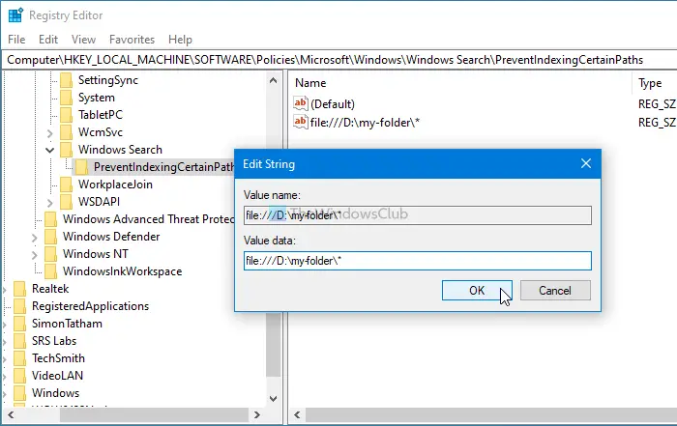
Task: Select the Windows NT key
Action: tap(96, 254)
